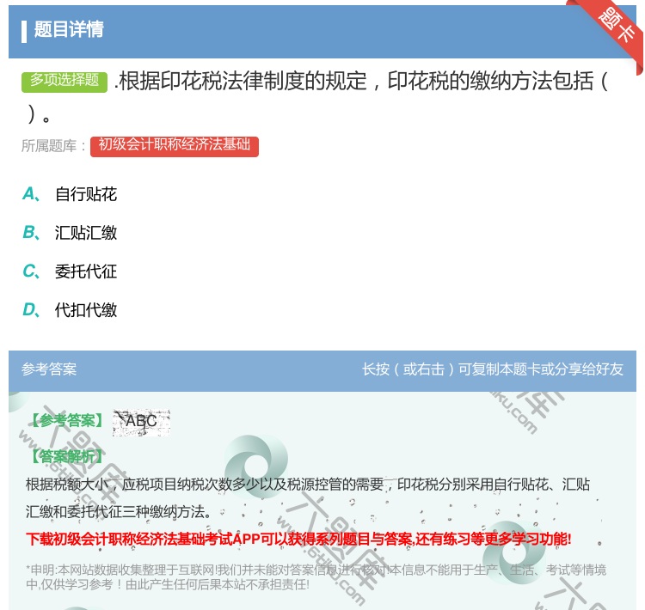Viewport: 645px width, 610px height.
Task: Click the explanation paragraph 根据税额大小
Action: pos(308,497)
